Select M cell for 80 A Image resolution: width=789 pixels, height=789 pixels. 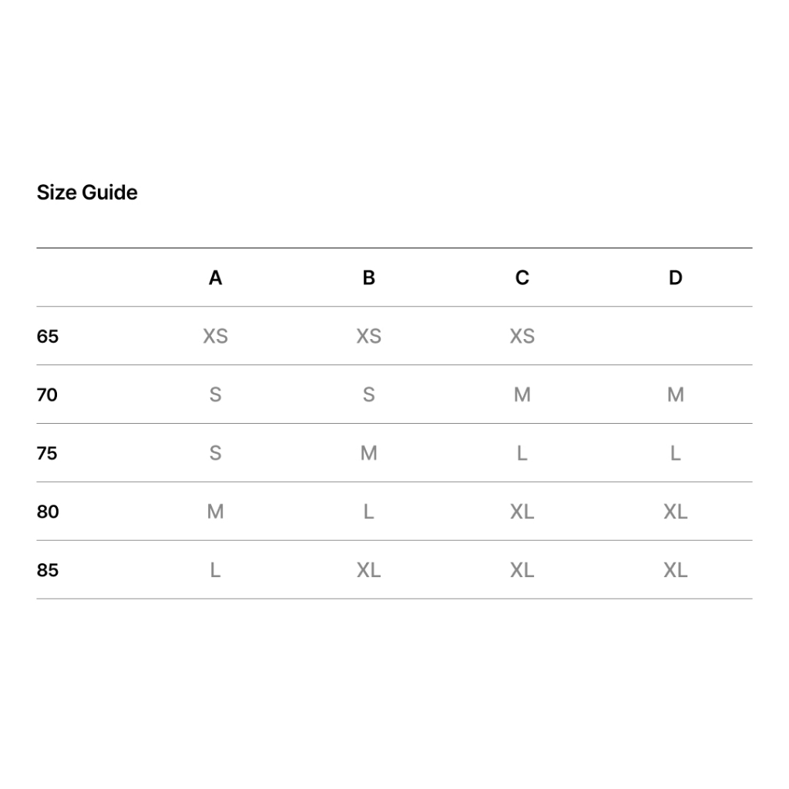[216, 512]
